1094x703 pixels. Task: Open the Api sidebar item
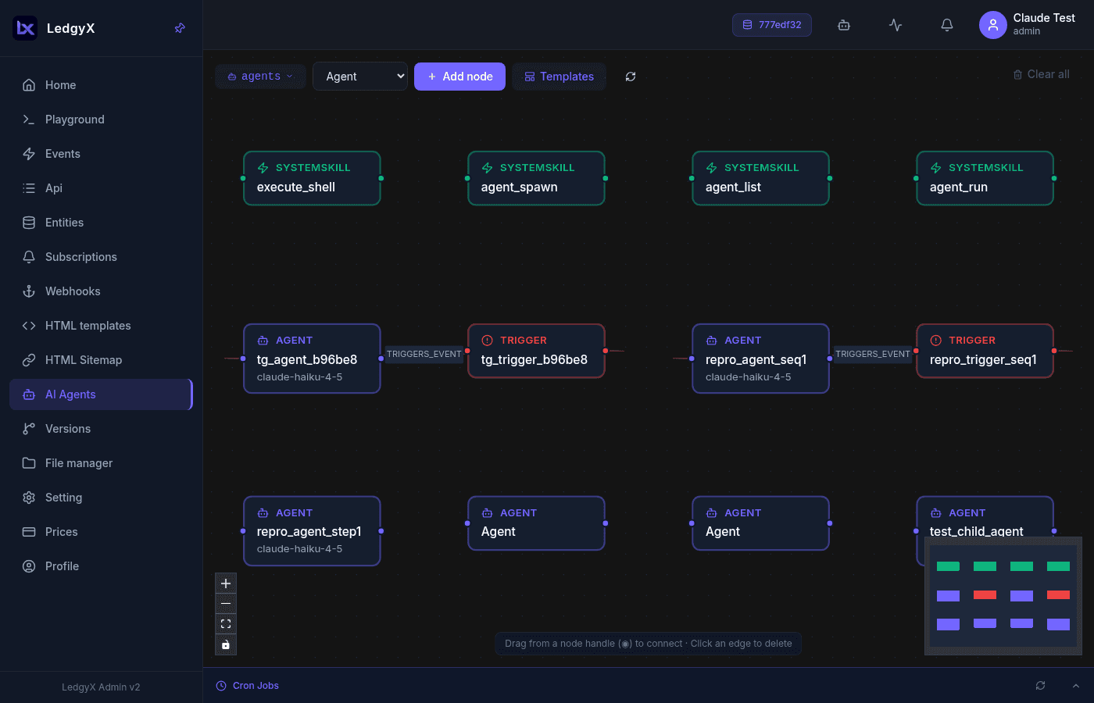pyautogui.click(x=101, y=188)
